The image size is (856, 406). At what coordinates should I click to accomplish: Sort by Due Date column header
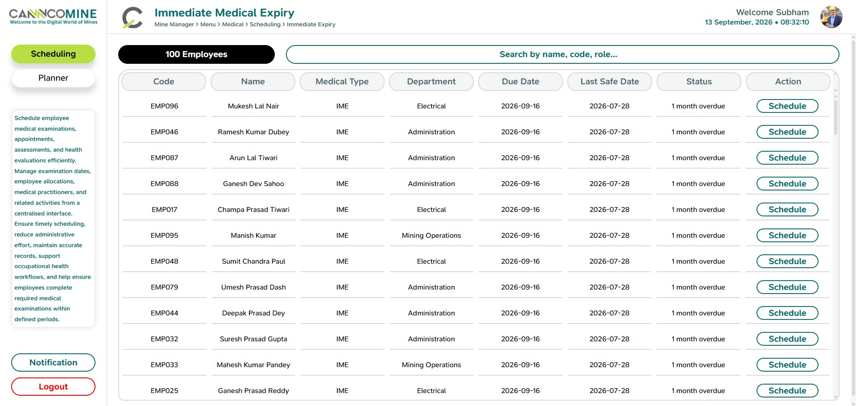tap(521, 82)
